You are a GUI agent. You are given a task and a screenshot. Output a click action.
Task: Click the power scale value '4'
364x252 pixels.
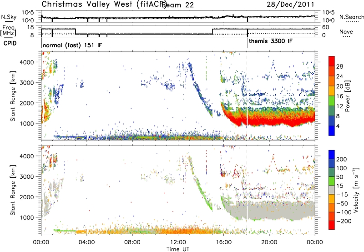tap(338, 126)
